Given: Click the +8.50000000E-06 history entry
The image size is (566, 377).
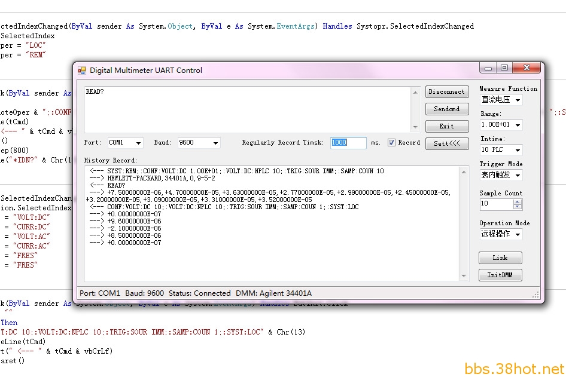Looking at the screenshot, I should coord(125,235).
